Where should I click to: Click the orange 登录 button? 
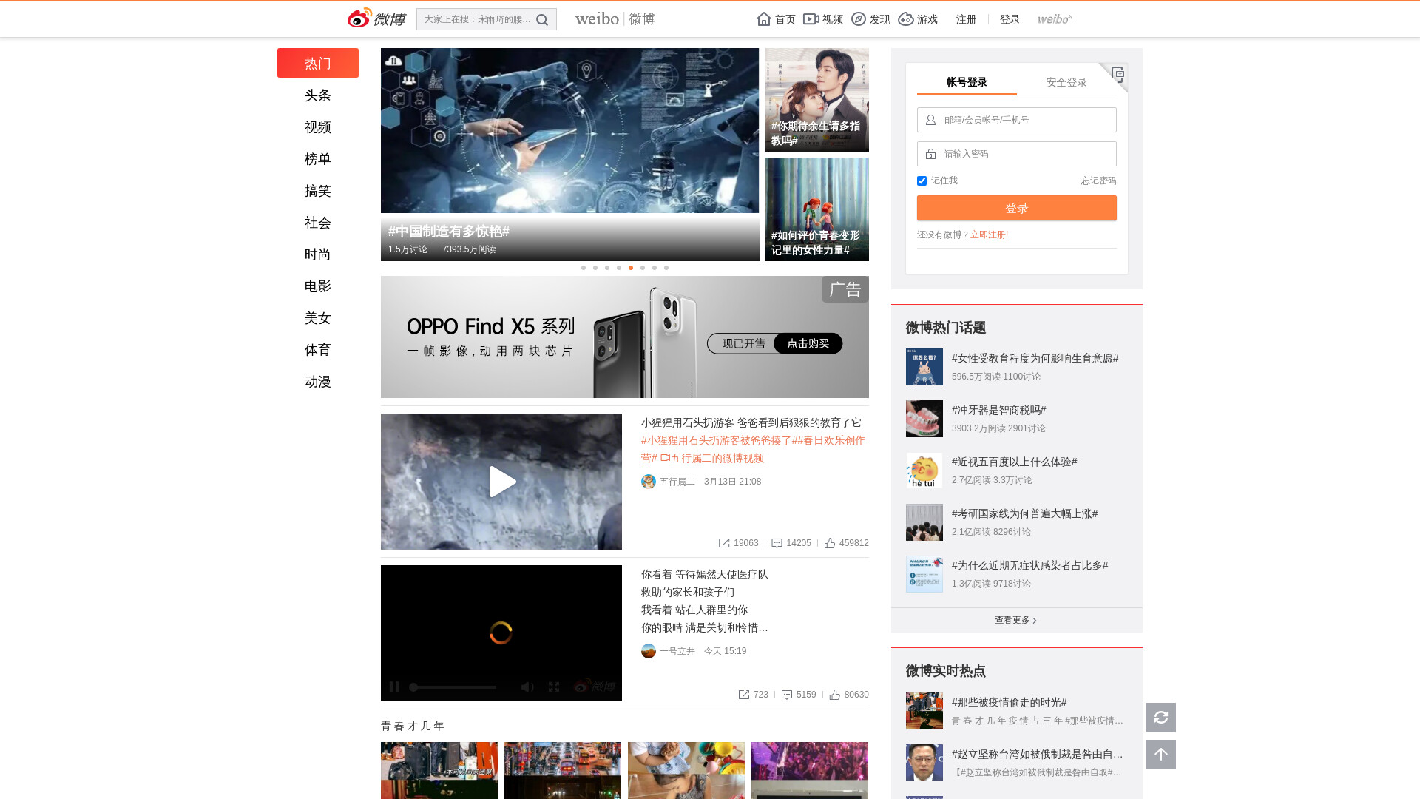1017,208
